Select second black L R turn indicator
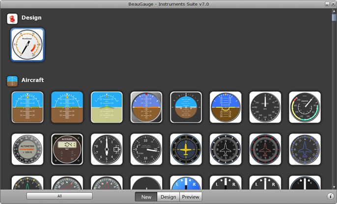Screen dimensions: 337x204 click(265, 182)
